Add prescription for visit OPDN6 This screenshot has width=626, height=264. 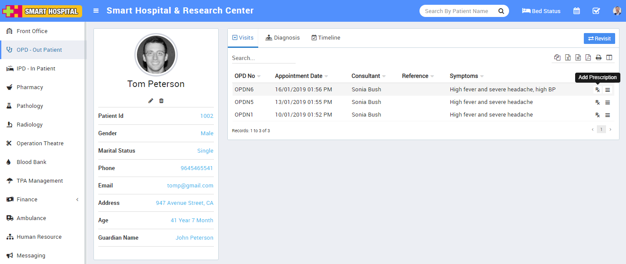tap(597, 90)
